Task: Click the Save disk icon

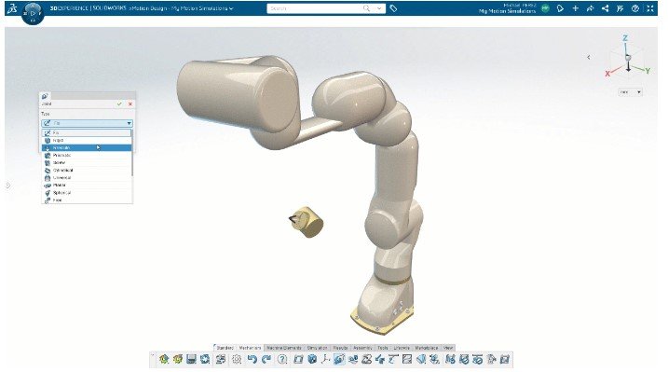Action: click(x=191, y=359)
